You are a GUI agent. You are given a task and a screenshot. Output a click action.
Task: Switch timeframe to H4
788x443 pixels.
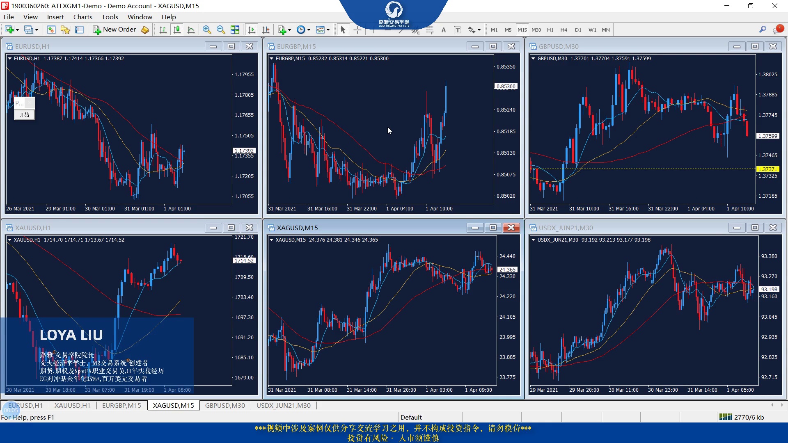pyautogui.click(x=564, y=30)
